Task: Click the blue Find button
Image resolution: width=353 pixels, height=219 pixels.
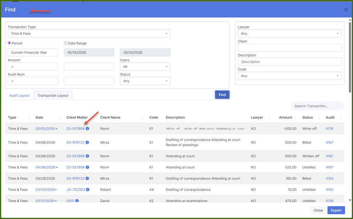Action: (222, 95)
